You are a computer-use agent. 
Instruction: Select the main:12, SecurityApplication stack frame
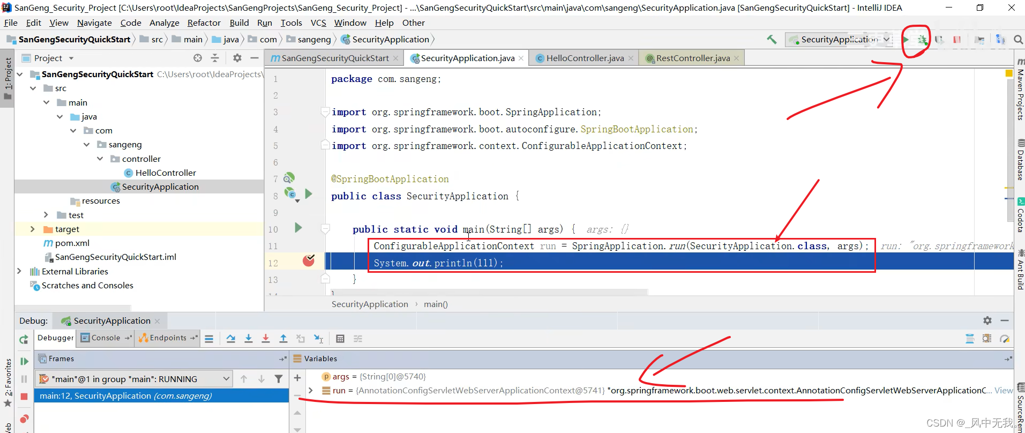coord(161,395)
